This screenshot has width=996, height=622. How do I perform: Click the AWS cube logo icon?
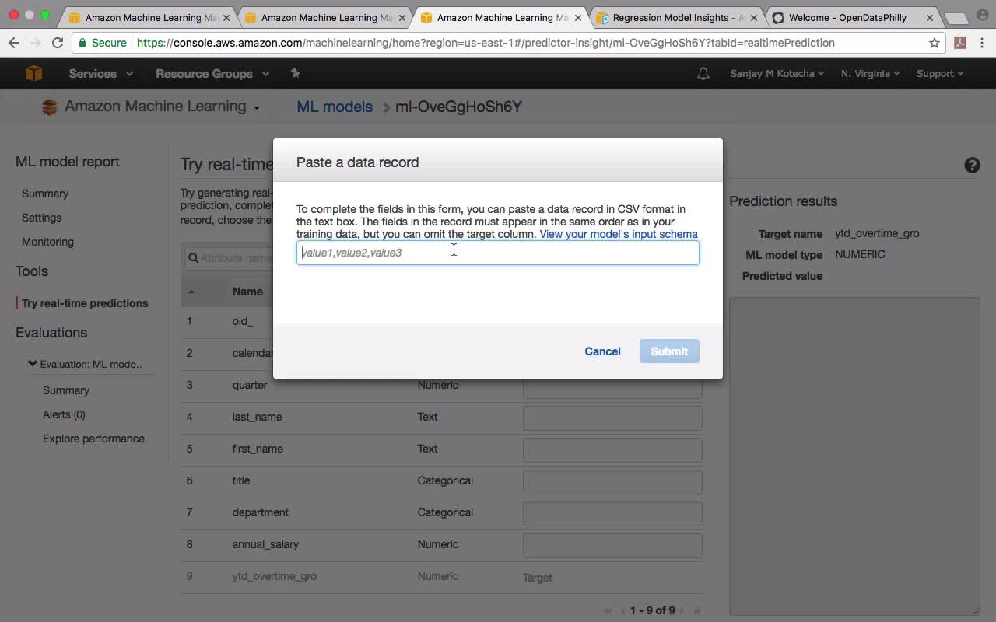coord(34,73)
